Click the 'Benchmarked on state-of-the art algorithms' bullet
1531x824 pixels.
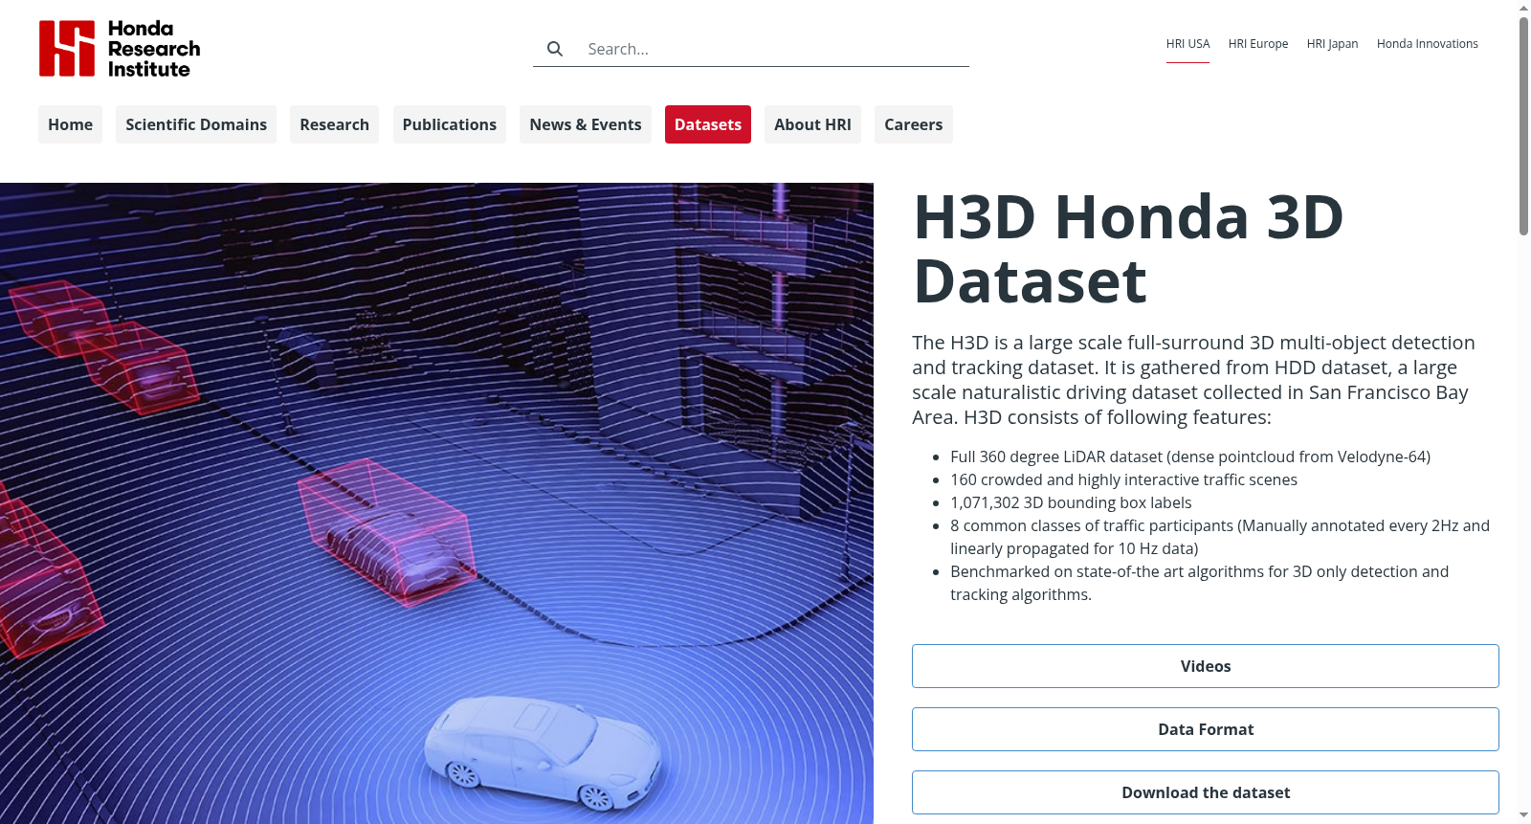pos(1199,583)
